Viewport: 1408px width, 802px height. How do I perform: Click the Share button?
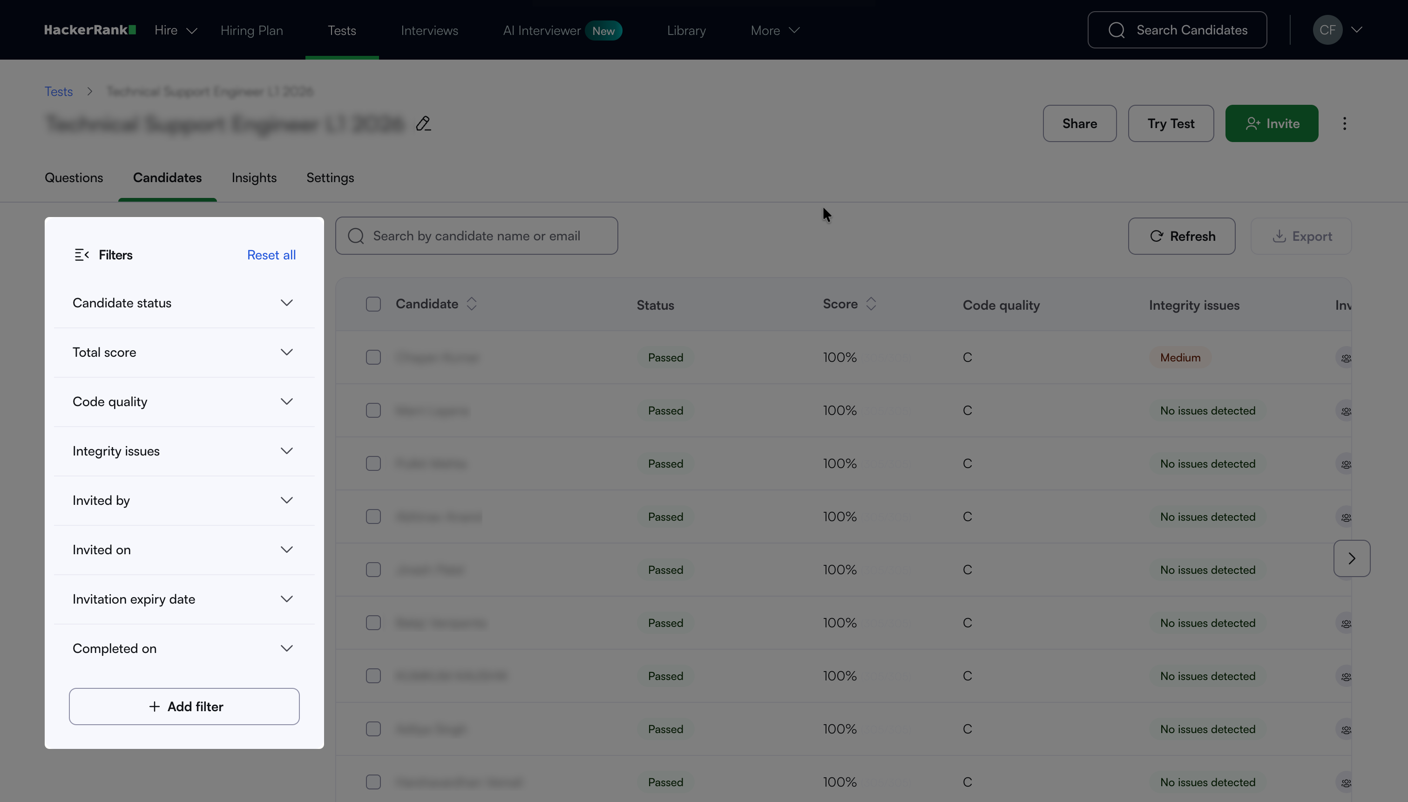click(1079, 123)
